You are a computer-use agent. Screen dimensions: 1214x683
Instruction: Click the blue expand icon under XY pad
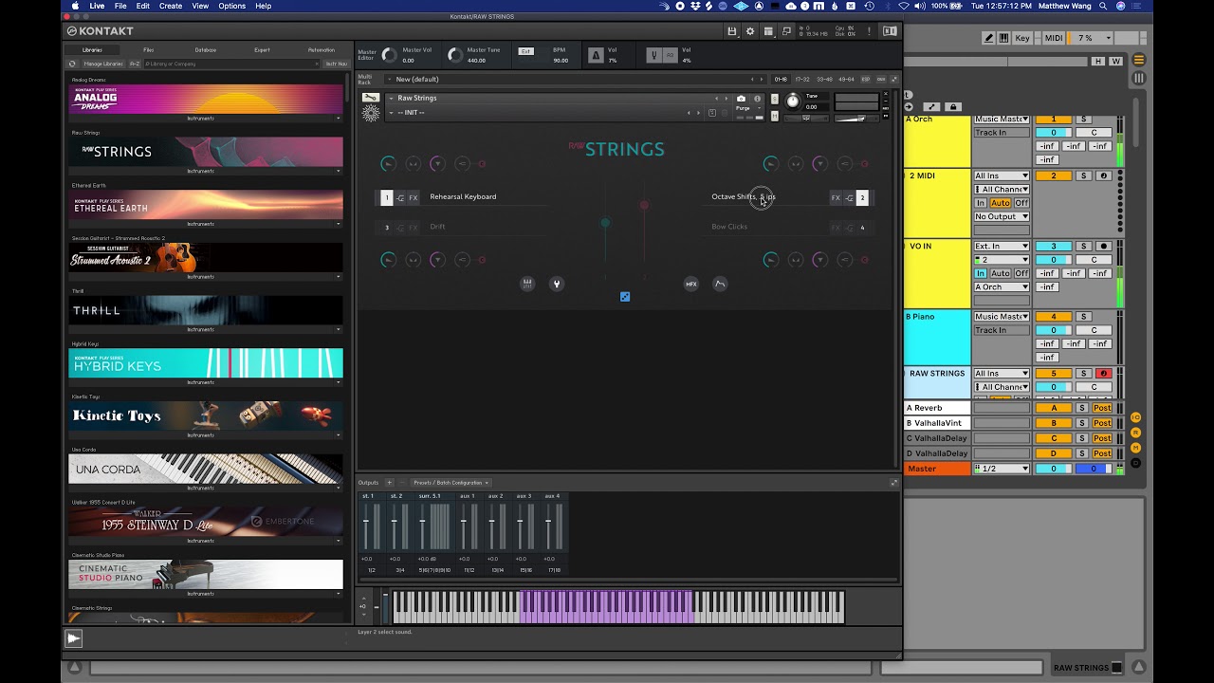(x=625, y=297)
